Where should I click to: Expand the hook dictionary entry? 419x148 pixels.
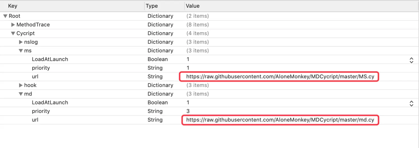pos(21,85)
